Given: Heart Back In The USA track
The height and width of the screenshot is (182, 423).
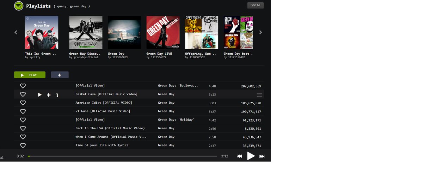Looking at the screenshot, I should [x=23, y=128].
